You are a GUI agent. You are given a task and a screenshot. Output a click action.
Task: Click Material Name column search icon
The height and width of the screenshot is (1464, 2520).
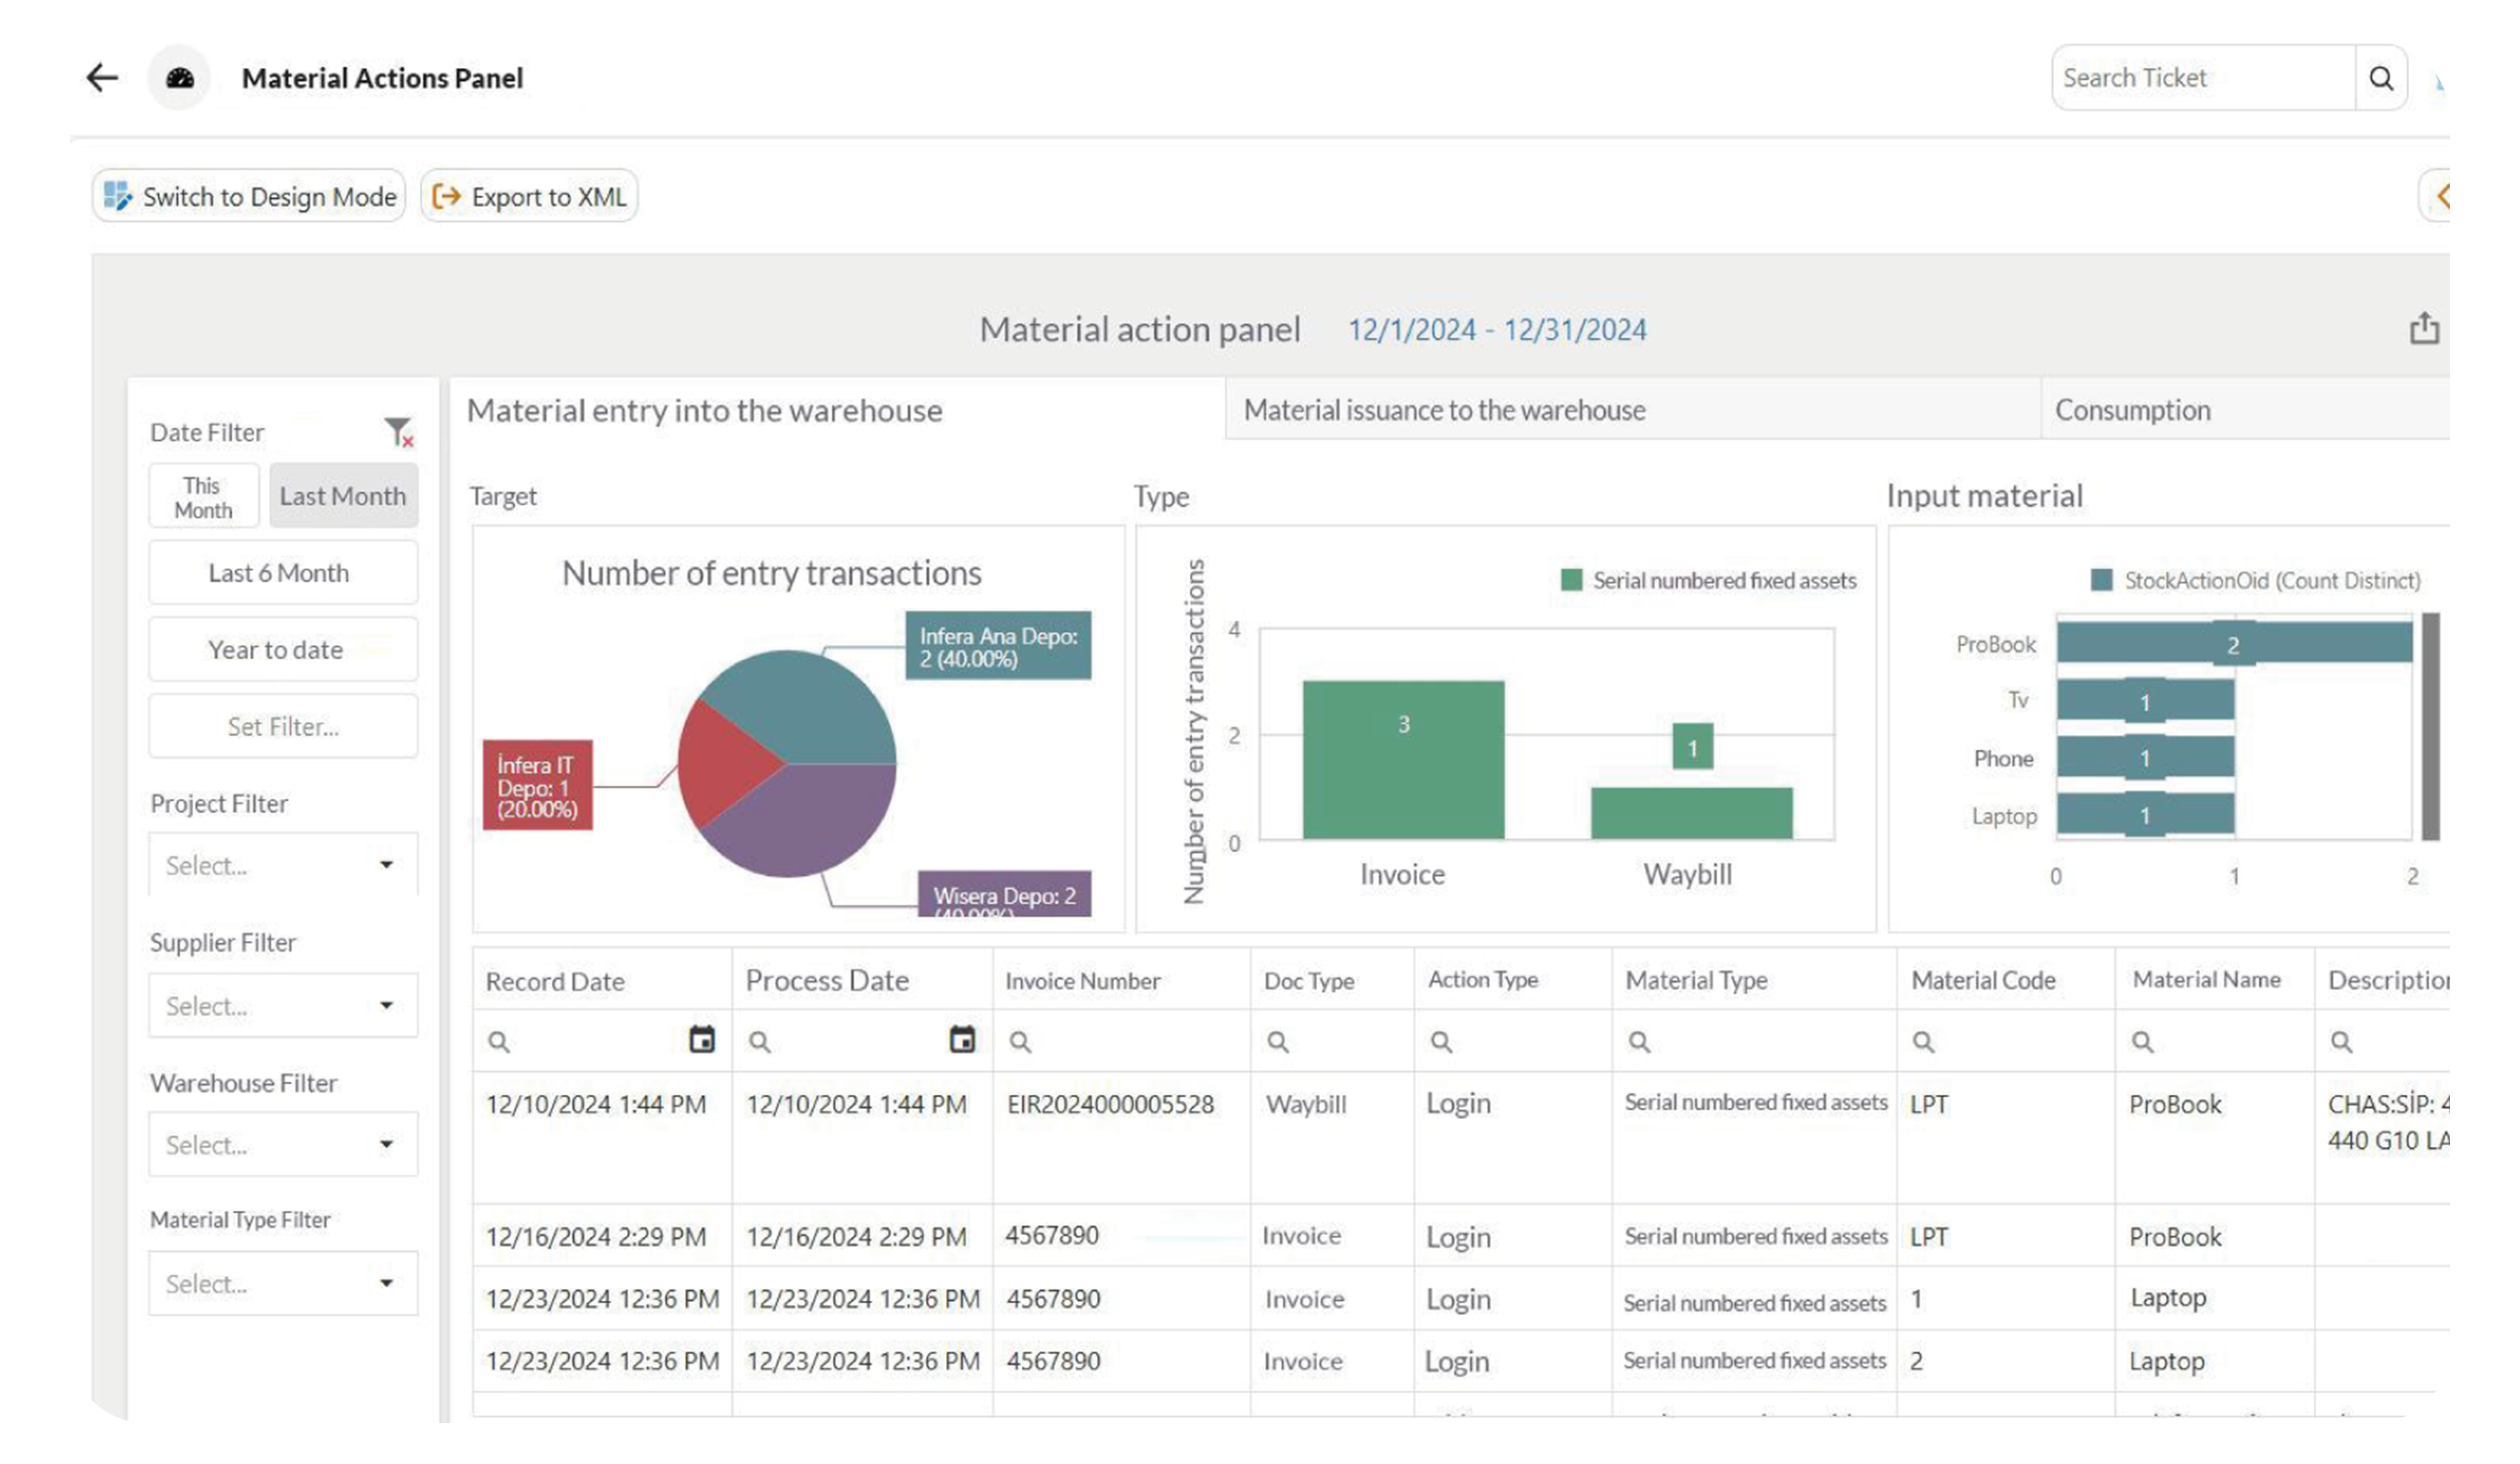click(2142, 1042)
